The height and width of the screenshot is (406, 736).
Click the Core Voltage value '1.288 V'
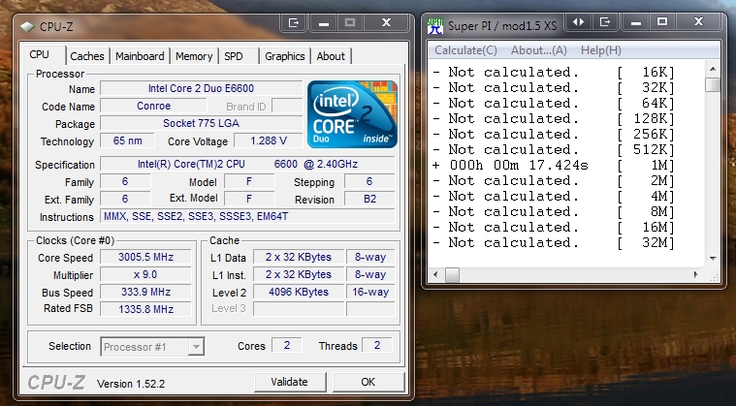(x=269, y=141)
